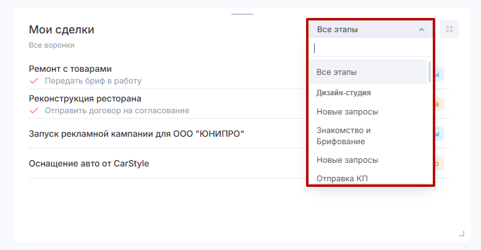The image size is (481, 250).
Task: Click the checkmark icon beside Передать бриф в работу
Action: (34, 80)
